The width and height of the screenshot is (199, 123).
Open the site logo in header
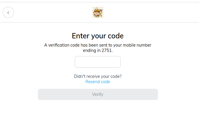[x=98, y=12]
